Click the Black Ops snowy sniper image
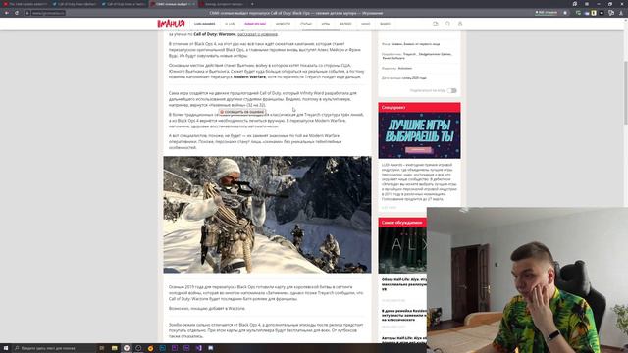 [x=267, y=215]
